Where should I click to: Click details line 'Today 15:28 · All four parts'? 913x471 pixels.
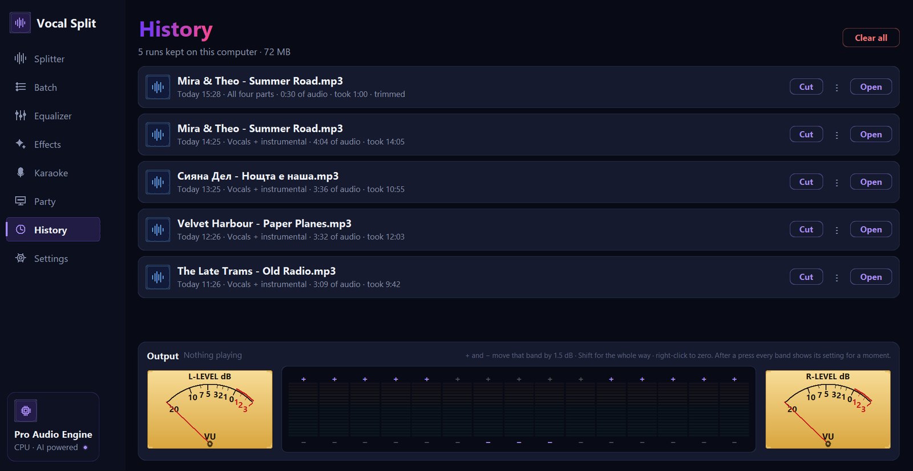pyautogui.click(x=291, y=94)
